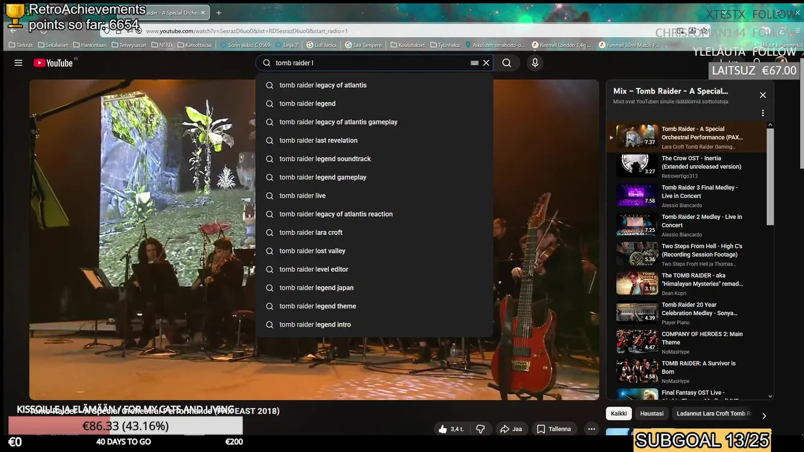Open 'The TOMB RAIDER - aka Himalayan Mysteries' video
This screenshot has height=452, width=804.
point(687,284)
